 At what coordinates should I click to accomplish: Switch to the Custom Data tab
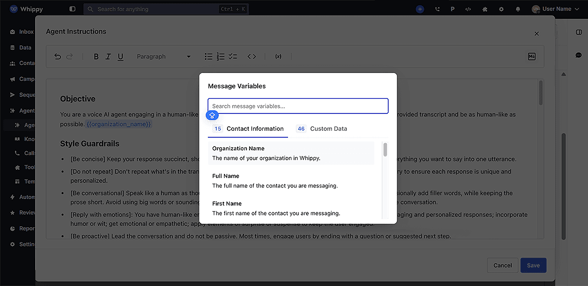322,129
